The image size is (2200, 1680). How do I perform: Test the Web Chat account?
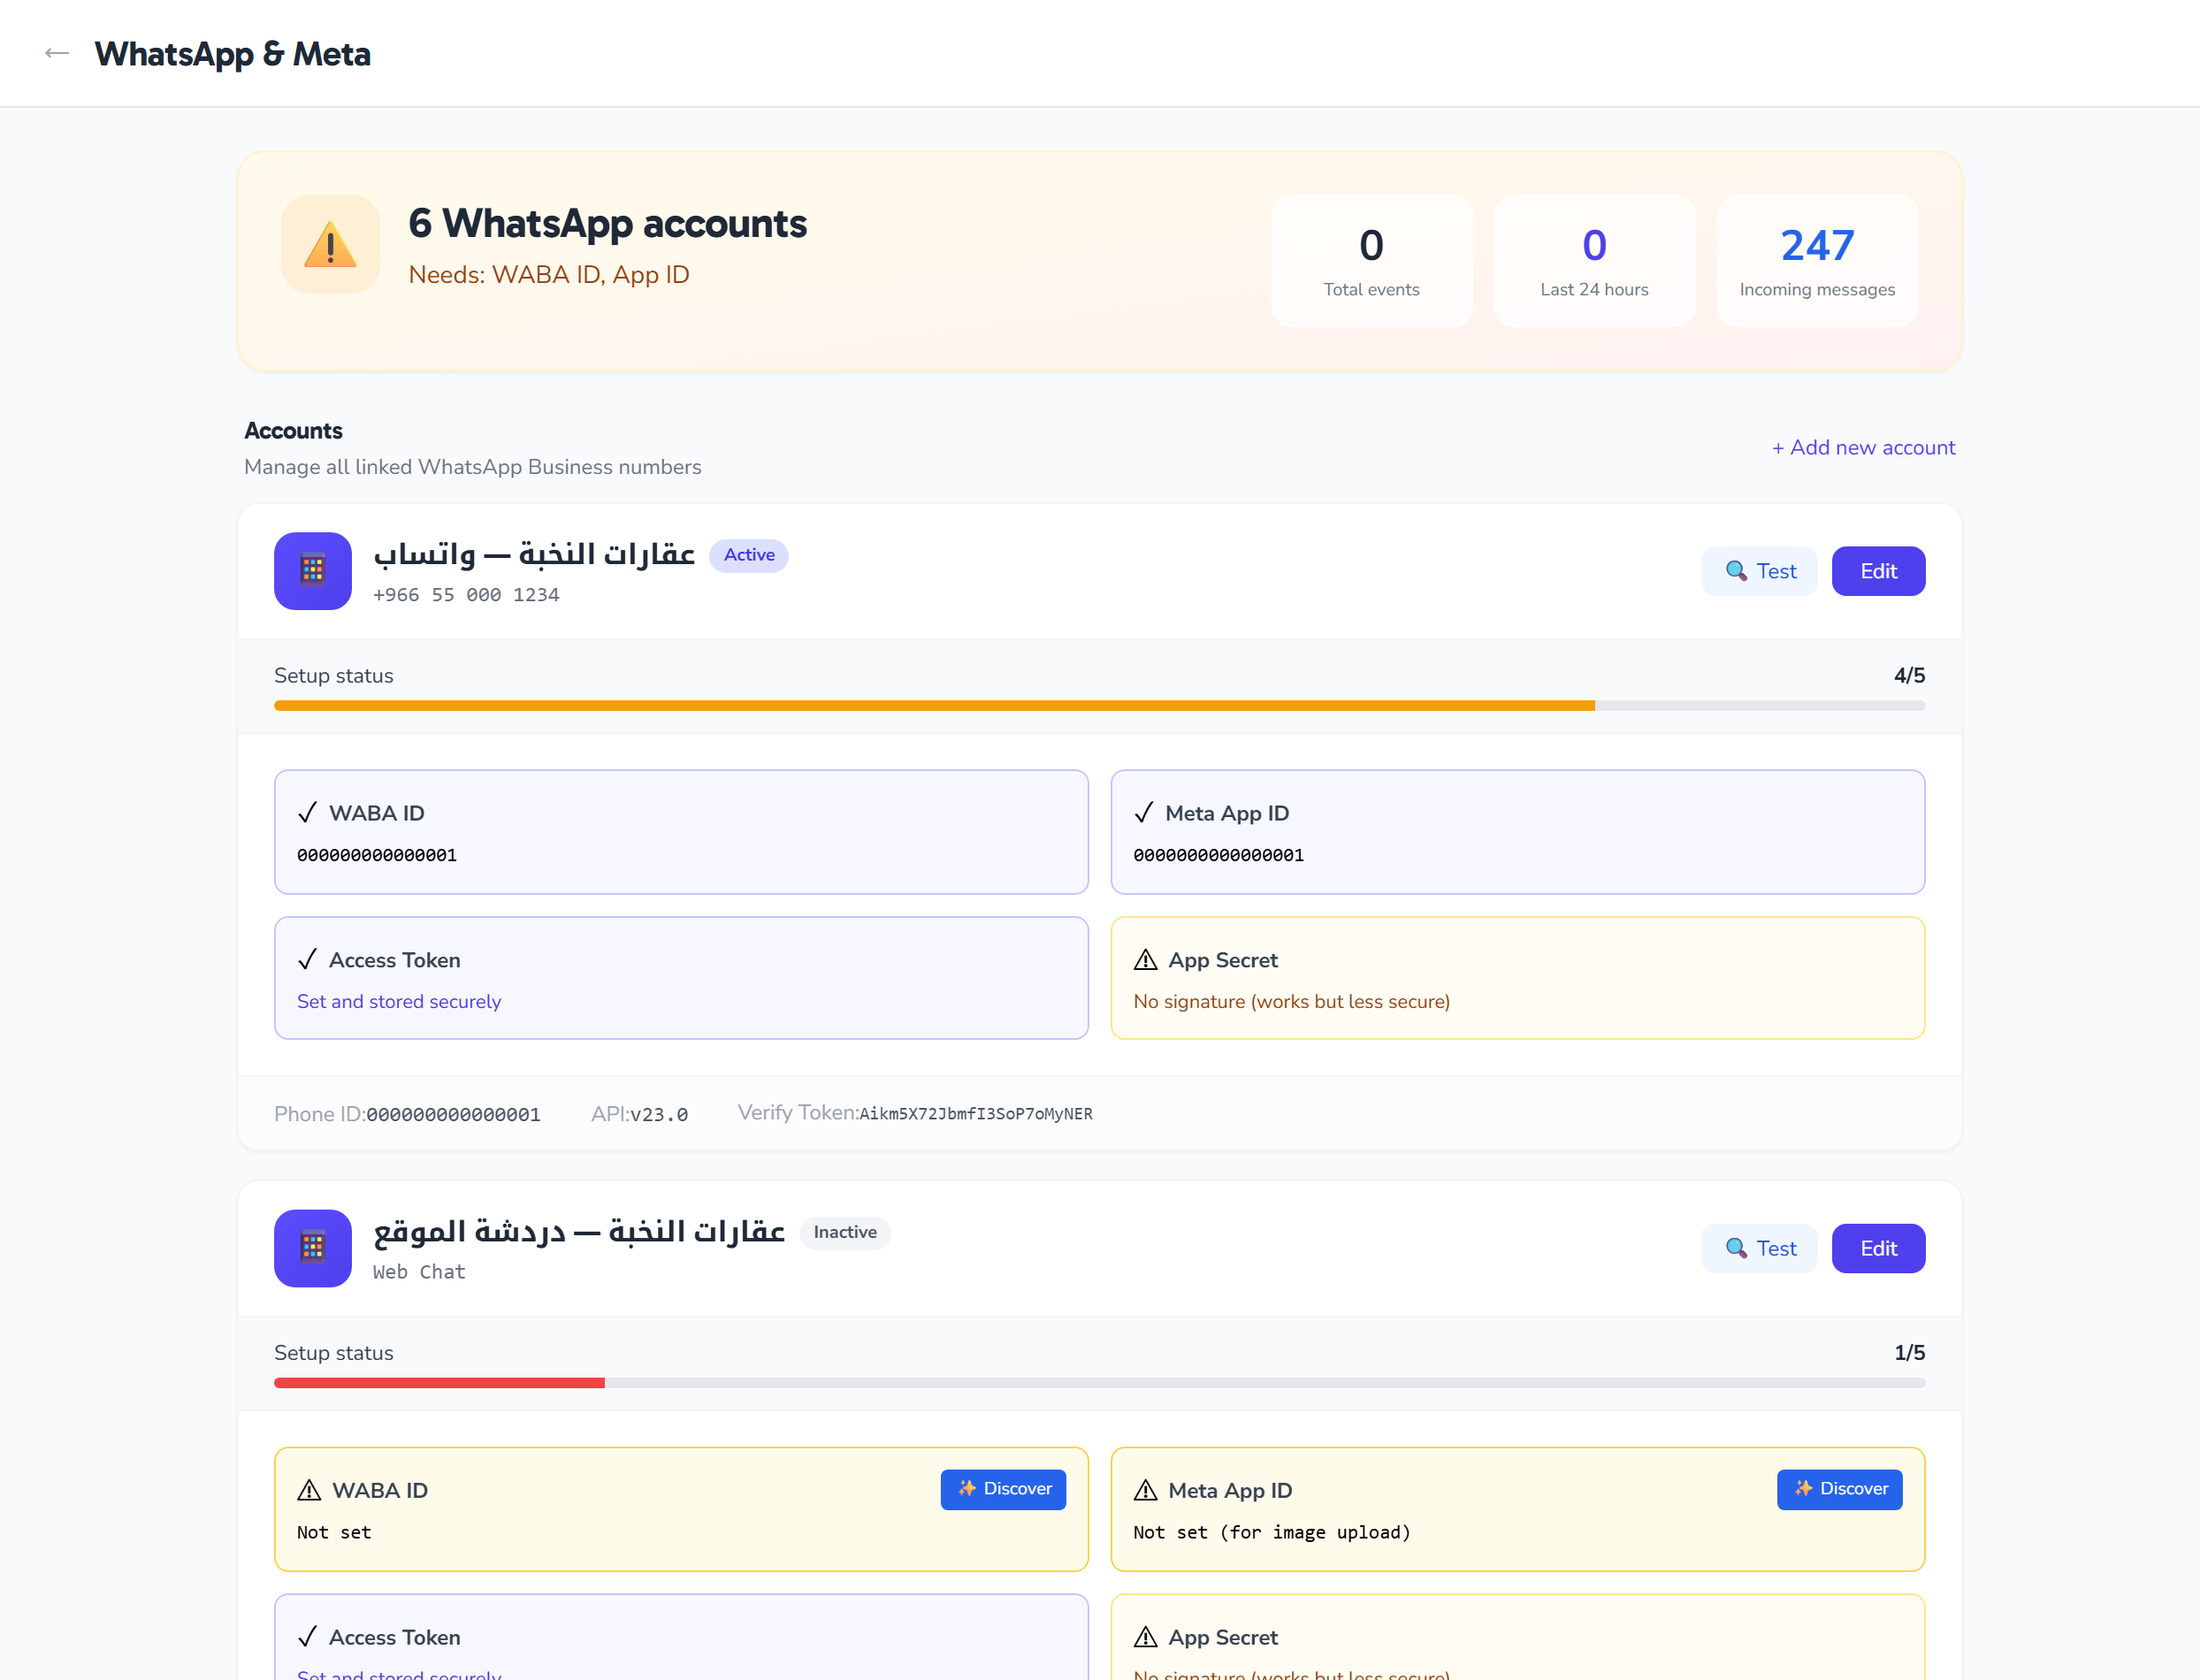point(1759,1248)
